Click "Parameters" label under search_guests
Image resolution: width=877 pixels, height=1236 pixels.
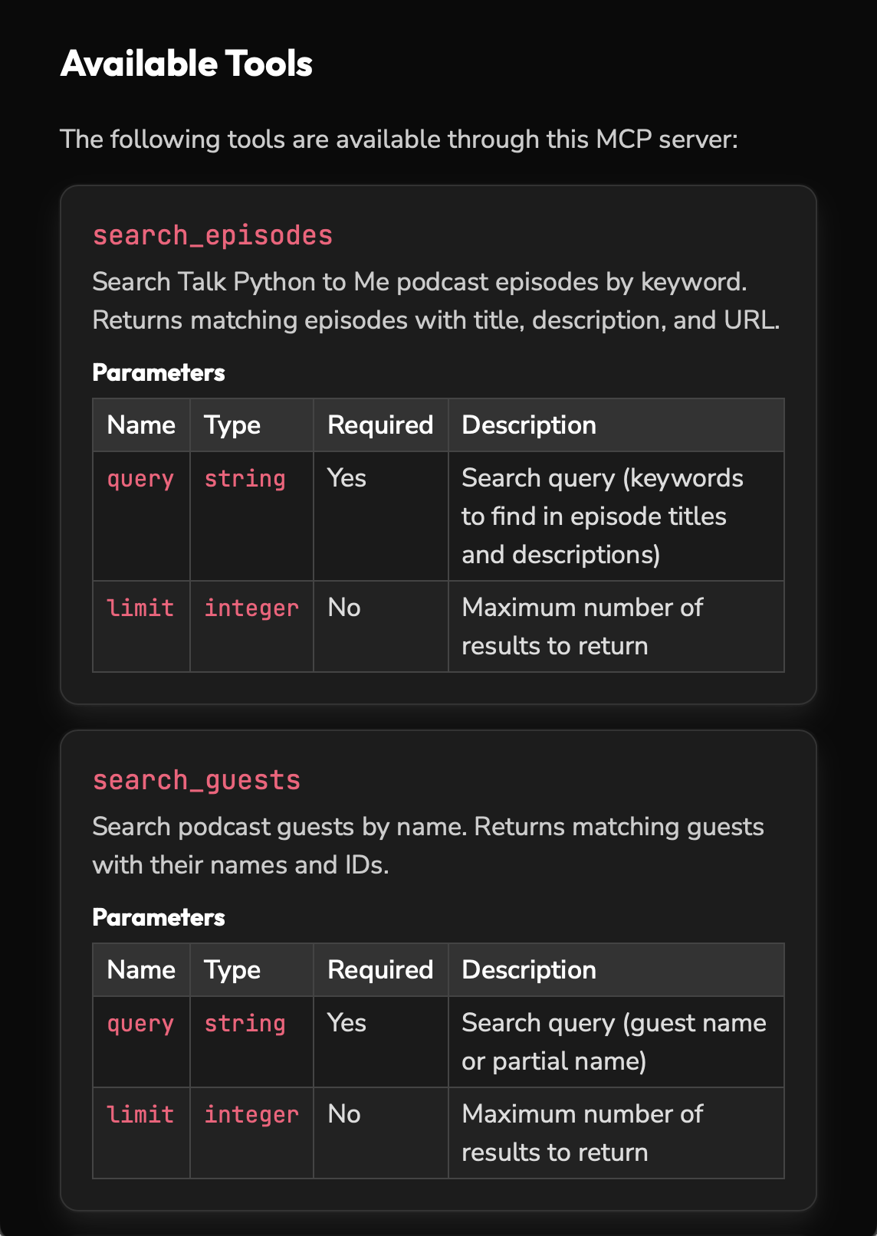(159, 917)
